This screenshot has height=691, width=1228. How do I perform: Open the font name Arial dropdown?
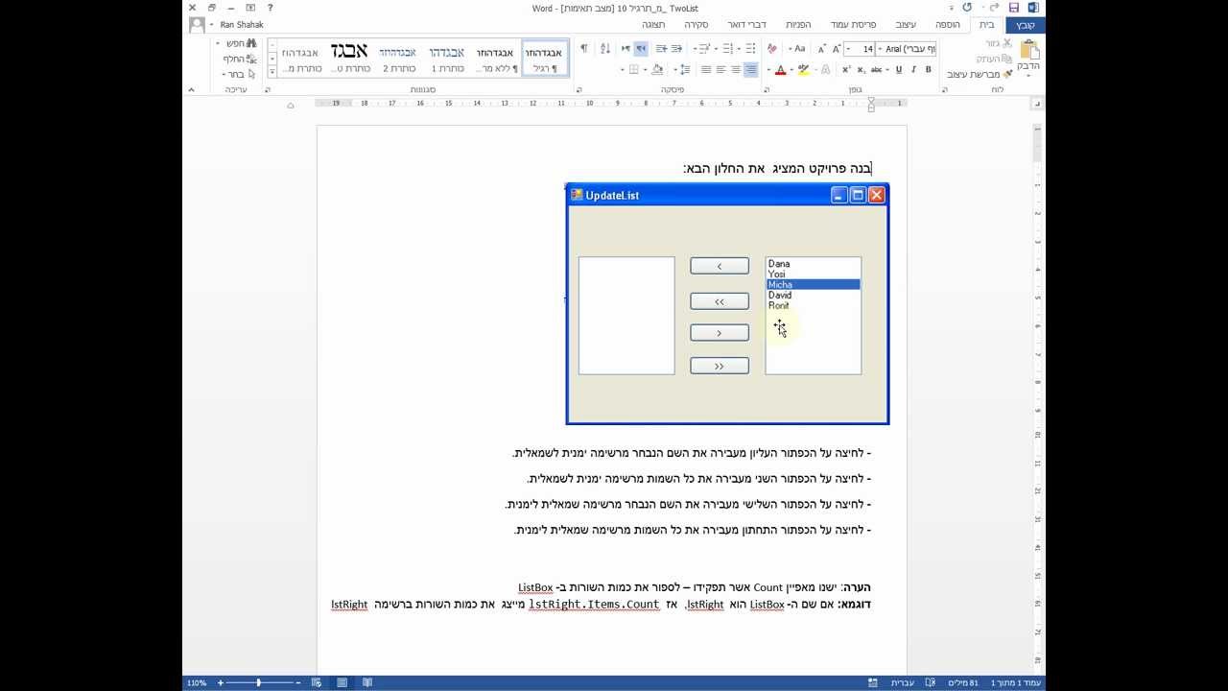pos(880,49)
